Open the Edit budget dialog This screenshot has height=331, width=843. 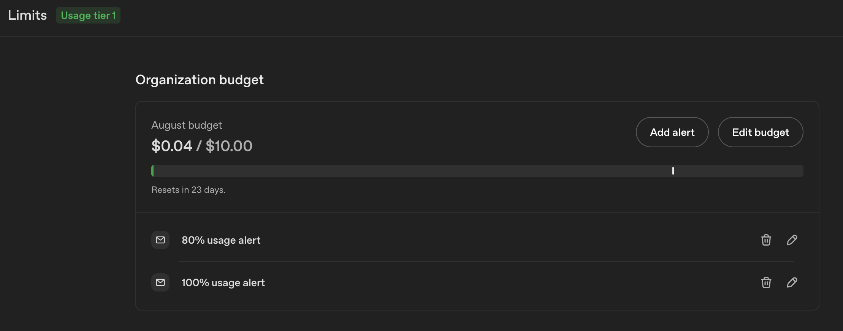(760, 132)
